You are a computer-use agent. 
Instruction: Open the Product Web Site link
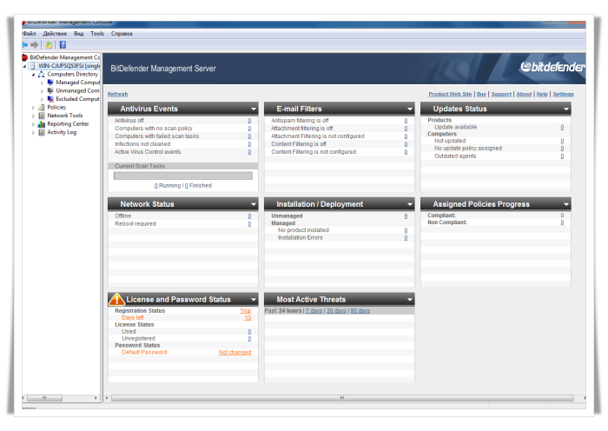[x=450, y=94]
